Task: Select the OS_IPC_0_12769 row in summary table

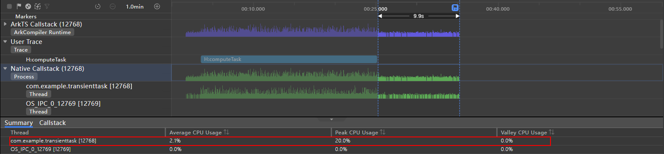Action: coord(332,149)
